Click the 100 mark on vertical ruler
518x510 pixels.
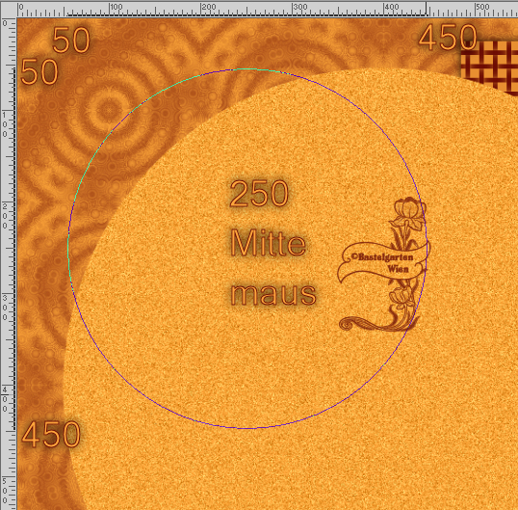[x=5, y=124]
